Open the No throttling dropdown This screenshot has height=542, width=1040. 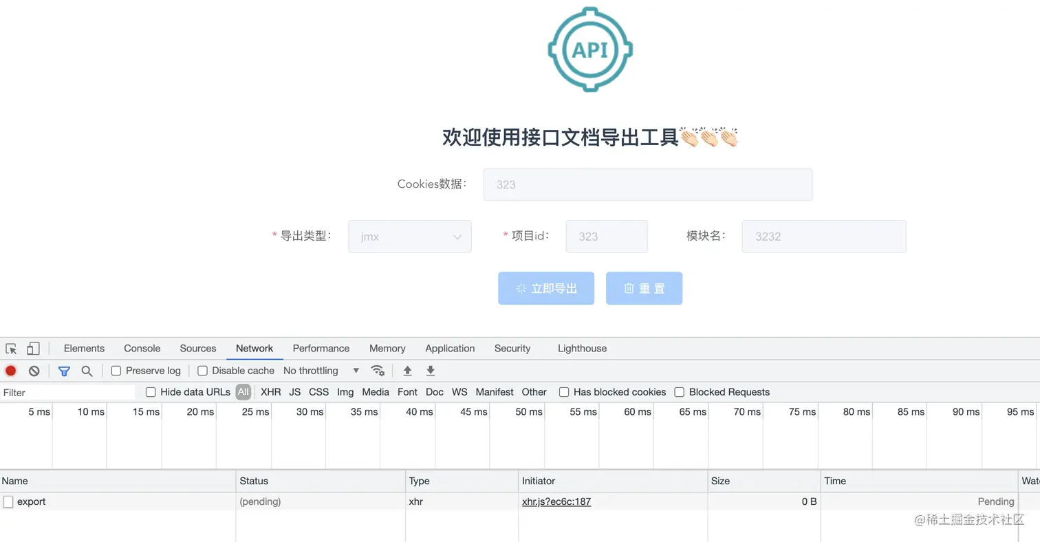(x=321, y=371)
